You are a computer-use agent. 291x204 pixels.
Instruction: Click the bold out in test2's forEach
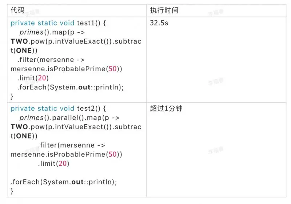pyautogui.click(x=78, y=181)
